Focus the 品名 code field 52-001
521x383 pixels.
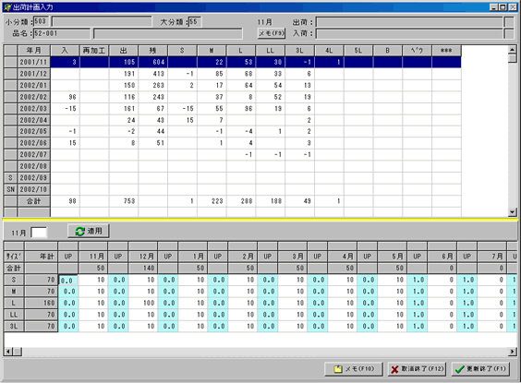(x=62, y=33)
